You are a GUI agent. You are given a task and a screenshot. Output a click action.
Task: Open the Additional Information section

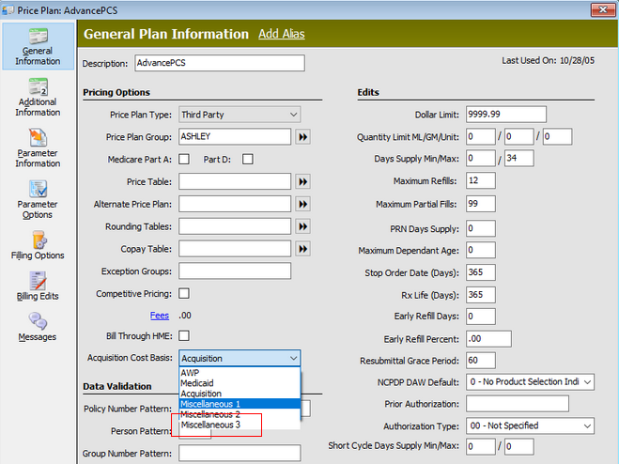pyautogui.click(x=38, y=97)
